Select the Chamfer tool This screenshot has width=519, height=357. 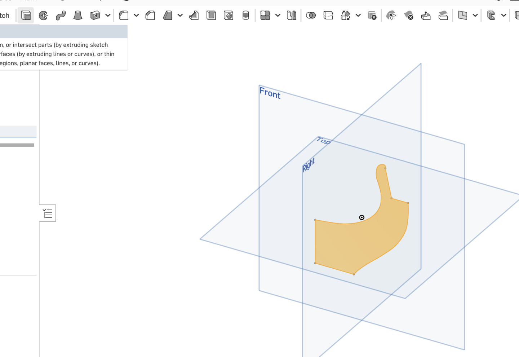click(x=150, y=16)
